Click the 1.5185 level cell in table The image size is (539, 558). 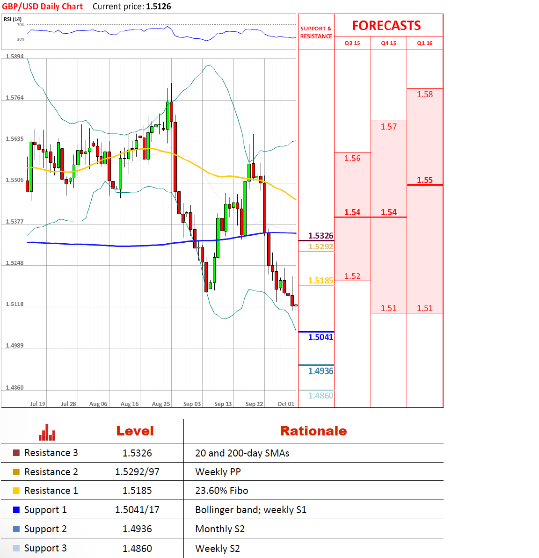137,491
